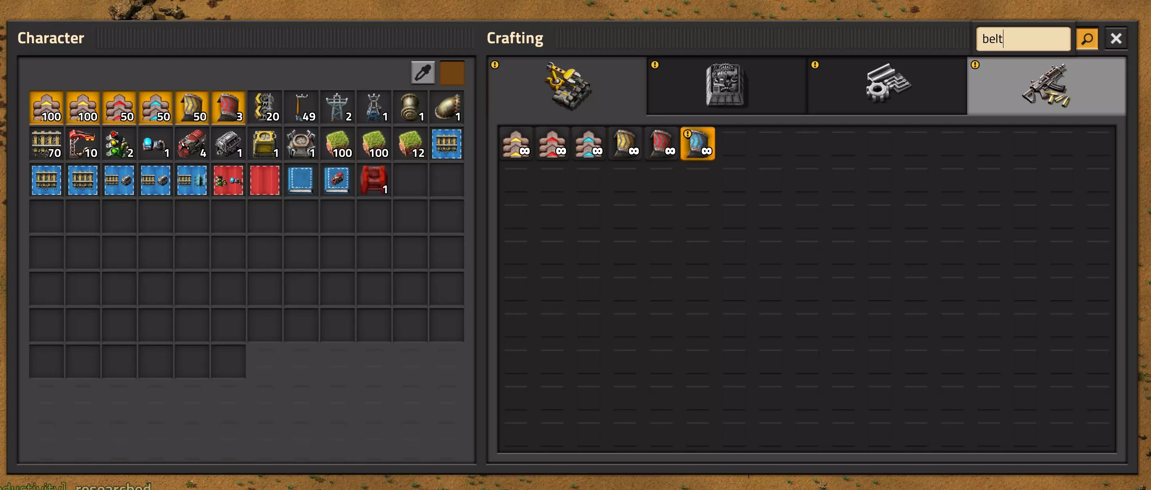Click the brown color swatch

pos(452,72)
